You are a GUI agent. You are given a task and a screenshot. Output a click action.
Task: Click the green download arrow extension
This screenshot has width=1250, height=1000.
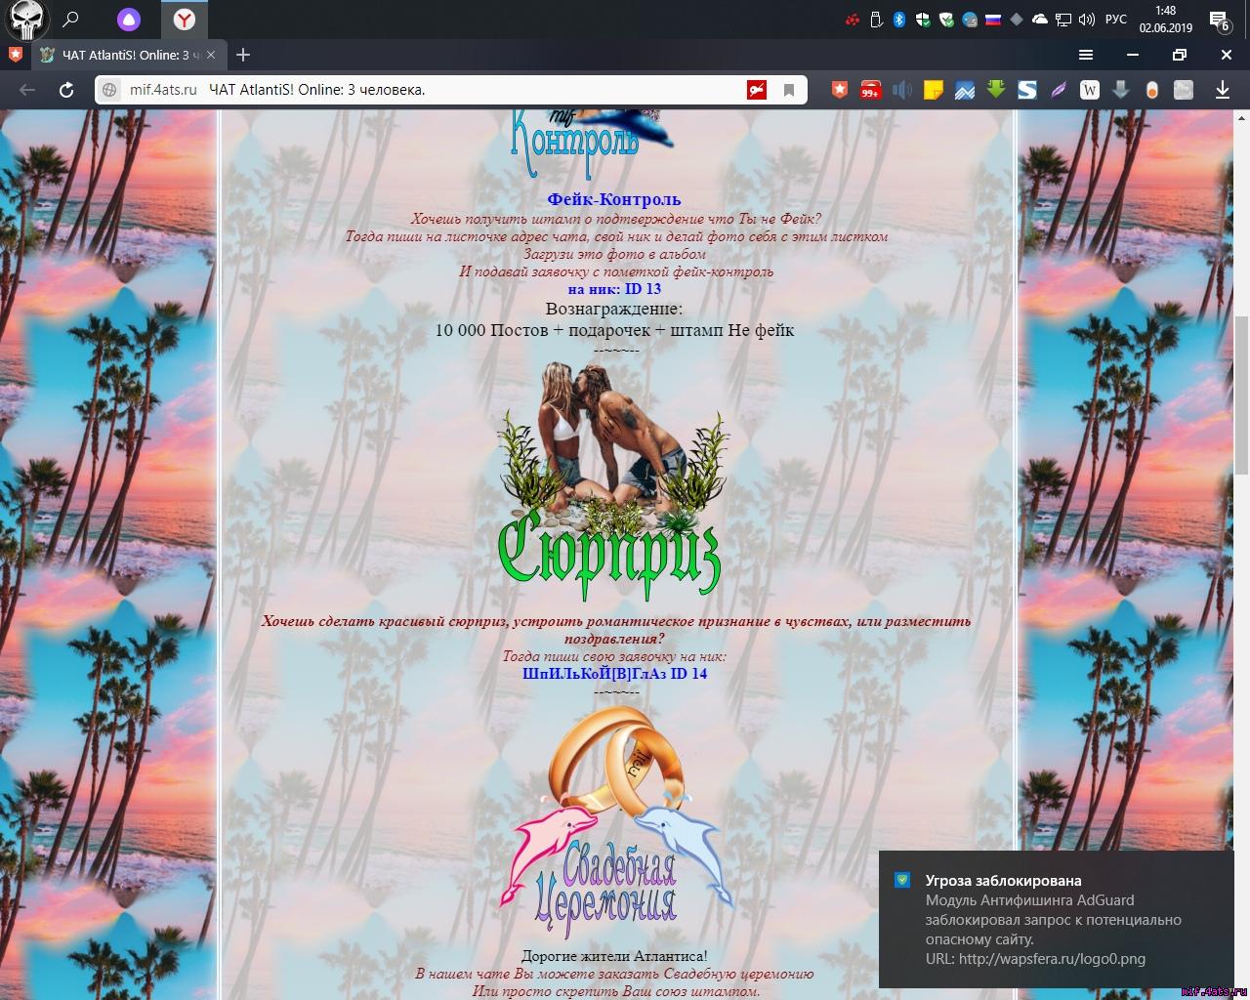click(995, 90)
